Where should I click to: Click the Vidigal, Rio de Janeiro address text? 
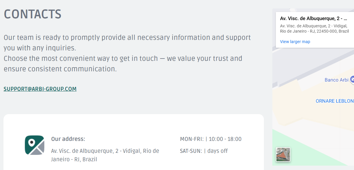(105, 155)
